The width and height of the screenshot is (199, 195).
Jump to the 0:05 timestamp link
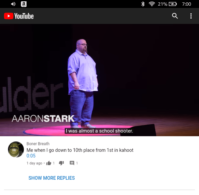point(31,156)
